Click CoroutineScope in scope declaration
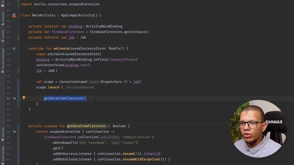 coord(73,82)
